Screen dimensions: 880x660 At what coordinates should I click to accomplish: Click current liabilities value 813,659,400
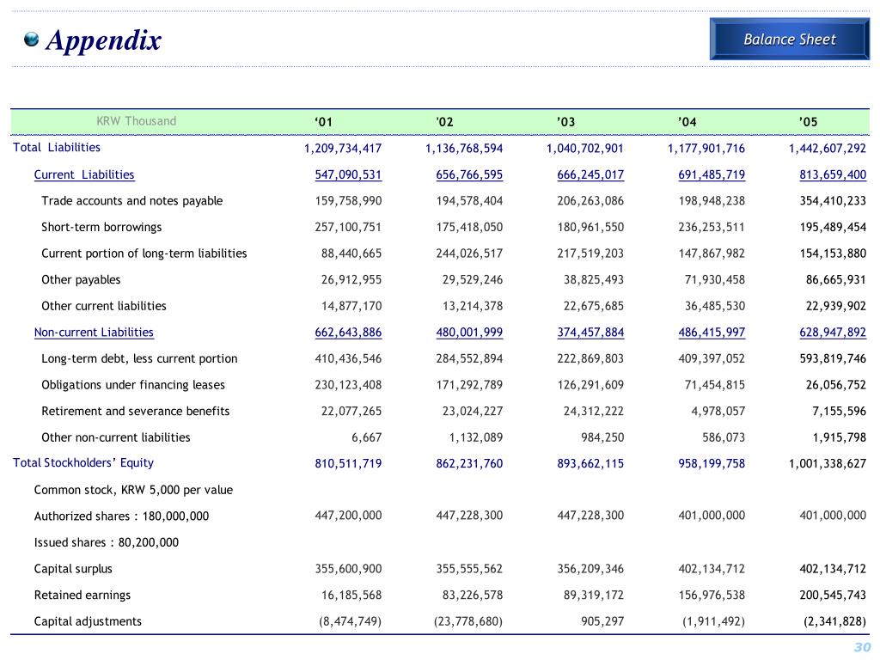click(833, 174)
